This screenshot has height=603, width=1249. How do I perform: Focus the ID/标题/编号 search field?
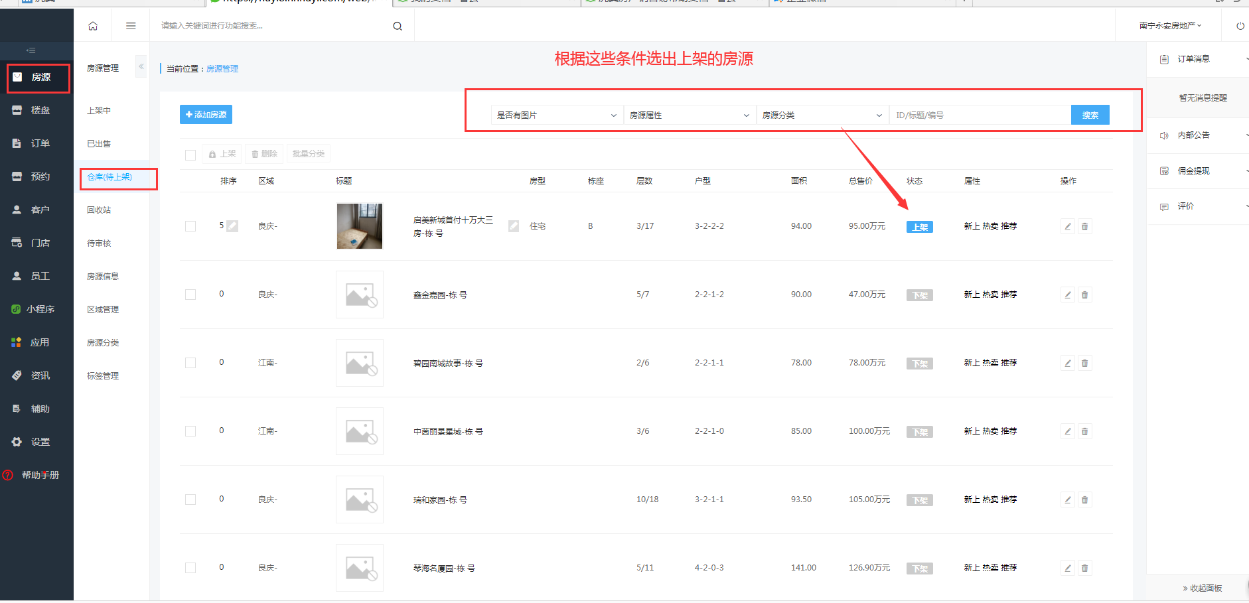pos(980,115)
